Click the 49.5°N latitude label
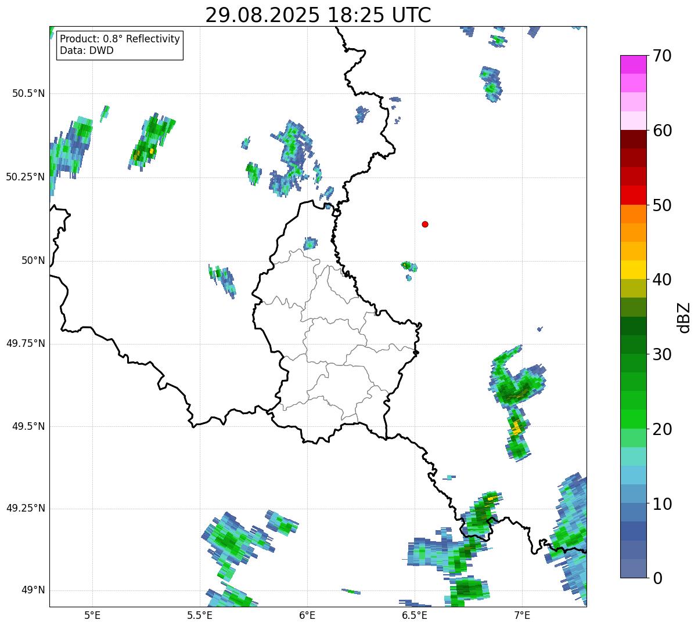This screenshot has height=627, width=698. click(28, 426)
